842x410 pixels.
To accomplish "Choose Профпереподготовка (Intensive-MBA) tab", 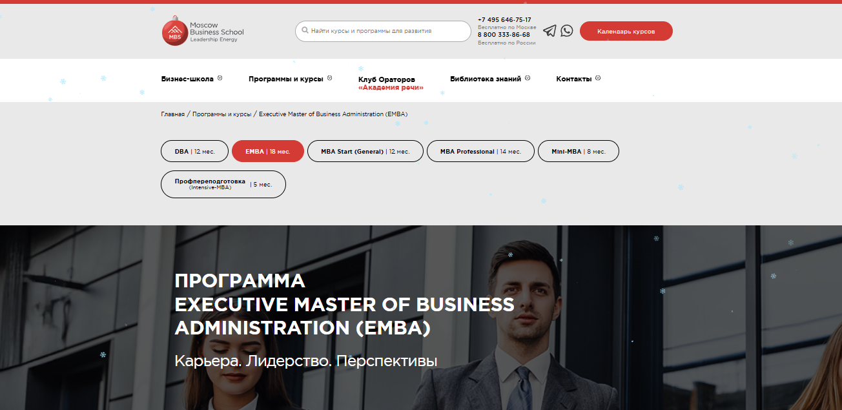I will (223, 184).
